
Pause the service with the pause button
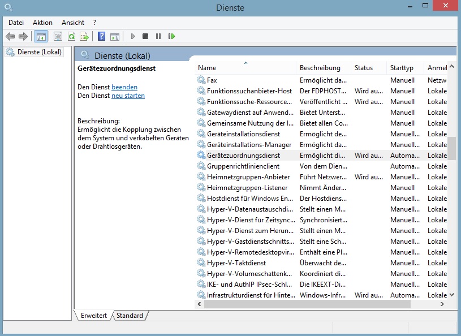[x=158, y=36]
